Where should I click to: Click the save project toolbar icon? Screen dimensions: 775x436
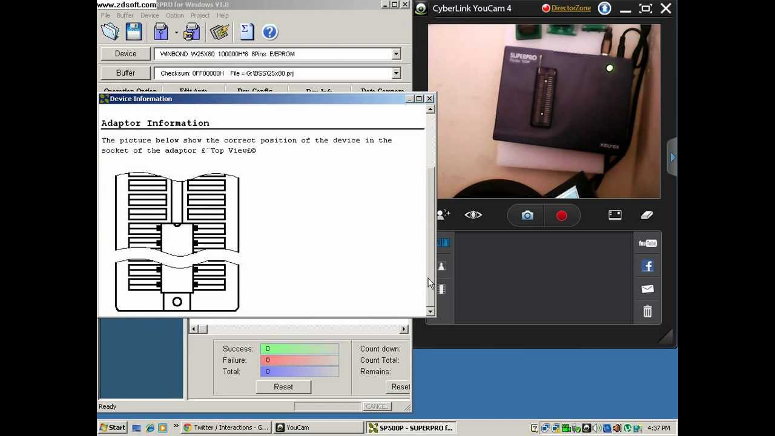(x=192, y=31)
